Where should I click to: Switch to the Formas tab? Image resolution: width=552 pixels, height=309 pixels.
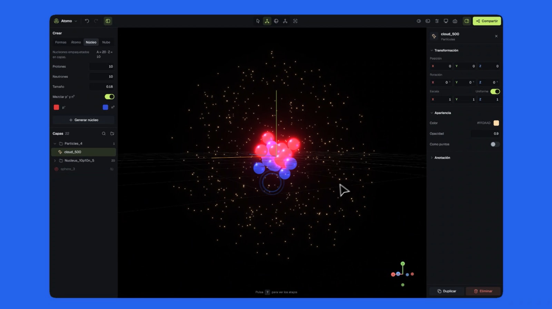(61, 42)
